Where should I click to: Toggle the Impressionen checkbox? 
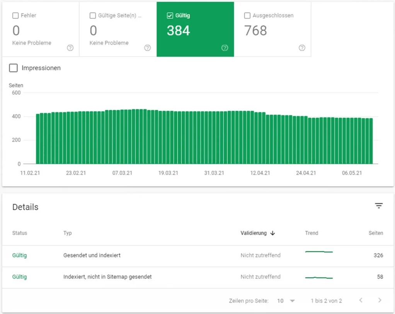[14, 68]
